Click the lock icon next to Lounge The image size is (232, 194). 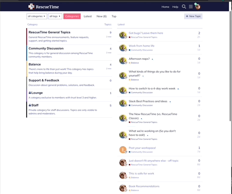(x=30, y=93)
